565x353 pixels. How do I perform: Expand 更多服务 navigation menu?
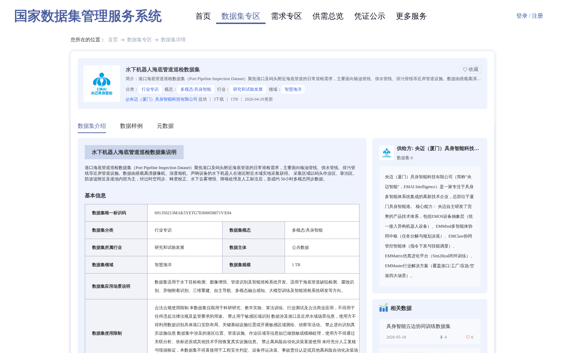click(x=411, y=16)
